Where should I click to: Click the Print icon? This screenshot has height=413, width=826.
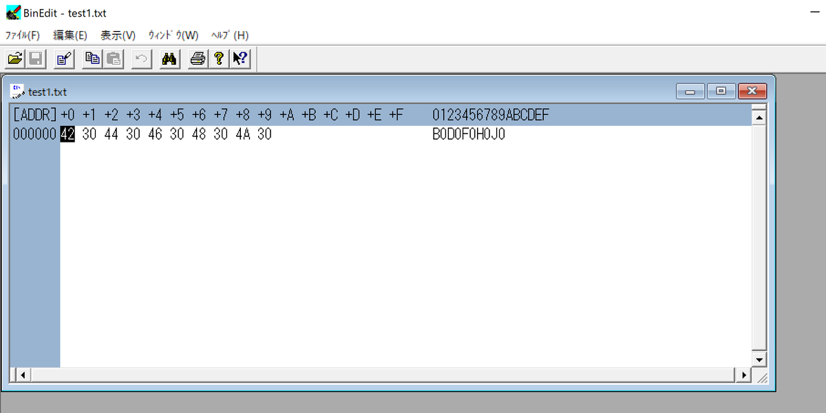click(198, 59)
